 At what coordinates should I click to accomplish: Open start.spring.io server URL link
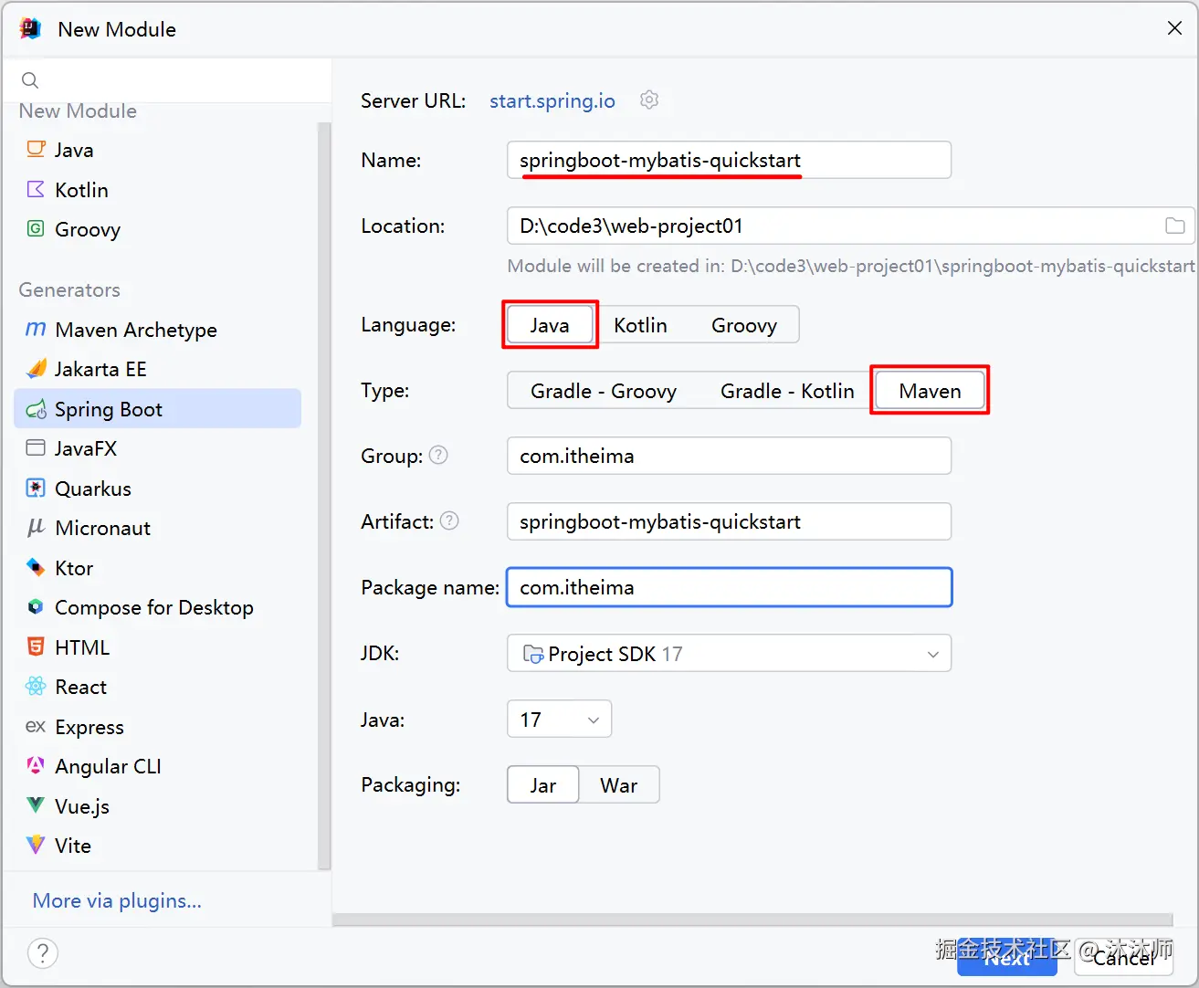click(552, 100)
